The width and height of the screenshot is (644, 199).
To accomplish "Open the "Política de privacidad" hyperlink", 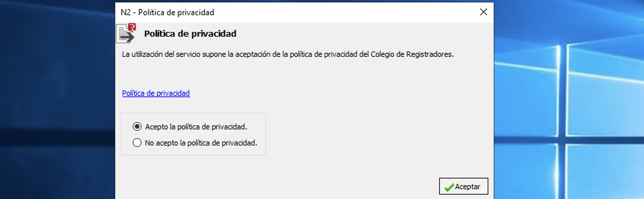I will 156,93.
